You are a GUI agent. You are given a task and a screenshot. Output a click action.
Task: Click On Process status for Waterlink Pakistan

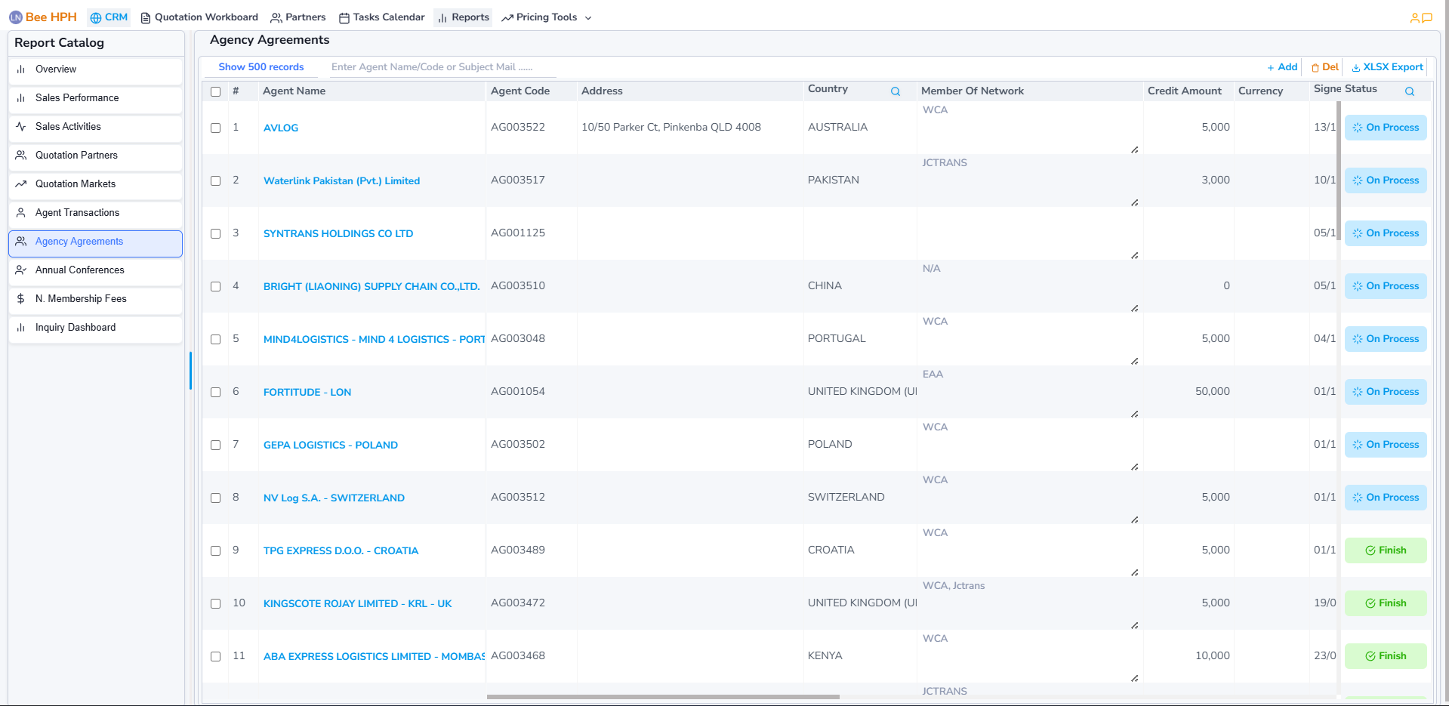(x=1386, y=180)
